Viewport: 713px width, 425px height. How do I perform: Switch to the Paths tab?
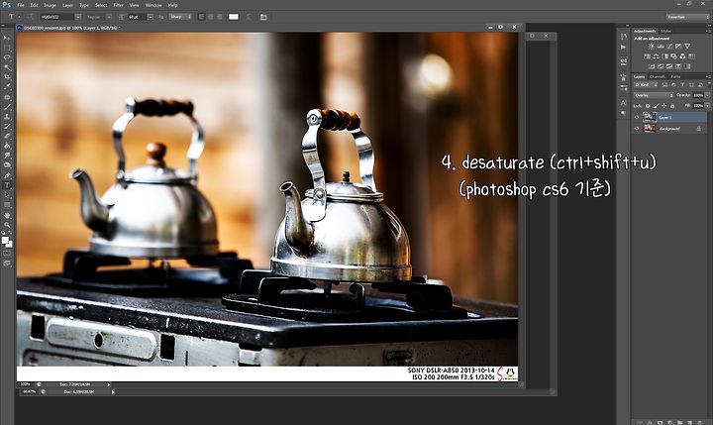(675, 76)
